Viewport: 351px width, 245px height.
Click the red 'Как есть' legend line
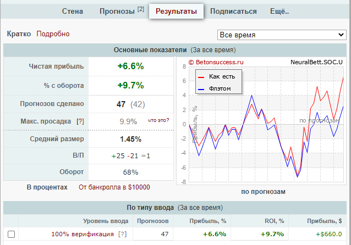[x=201, y=76]
